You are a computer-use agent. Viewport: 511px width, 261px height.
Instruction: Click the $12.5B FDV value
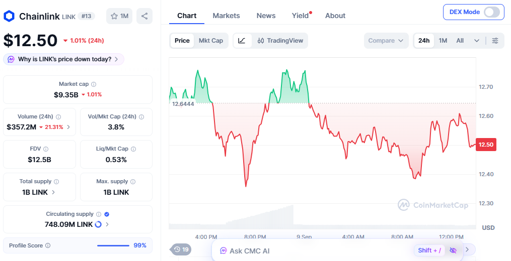(x=39, y=160)
